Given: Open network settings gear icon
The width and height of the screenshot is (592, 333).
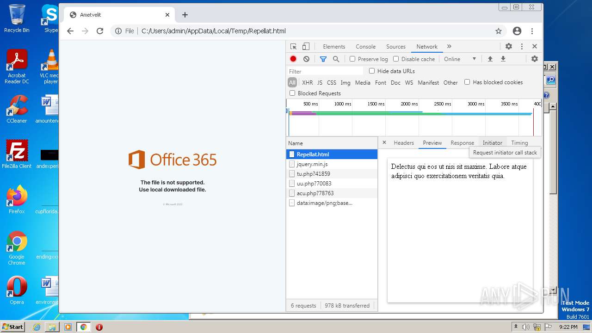Looking at the screenshot, I should pos(535,59).
